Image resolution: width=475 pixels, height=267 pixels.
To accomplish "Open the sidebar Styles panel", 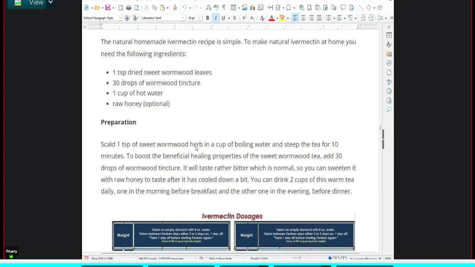I will pos(389,44).
